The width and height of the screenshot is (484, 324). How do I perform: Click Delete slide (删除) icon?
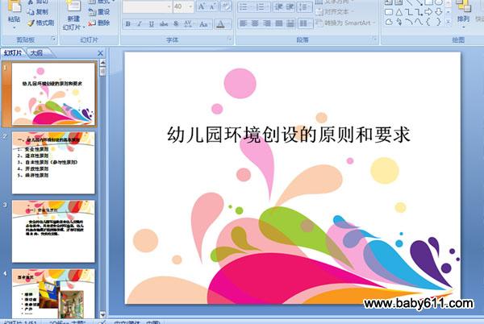coord(98,23)
